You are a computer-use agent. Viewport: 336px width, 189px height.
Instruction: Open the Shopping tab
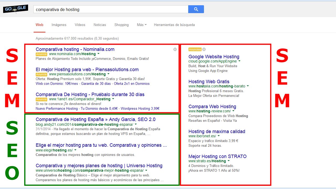click(x=122, y=25)
